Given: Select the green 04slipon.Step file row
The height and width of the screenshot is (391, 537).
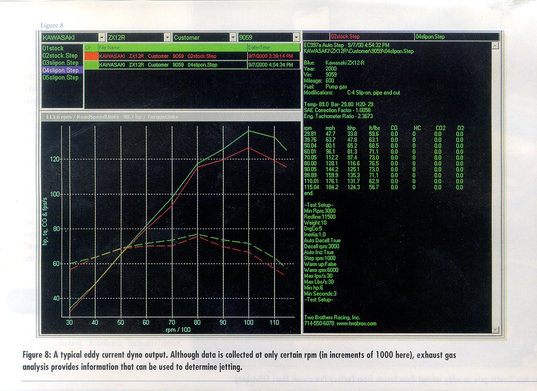Looking at the screenshot, I should pos(192,64).
